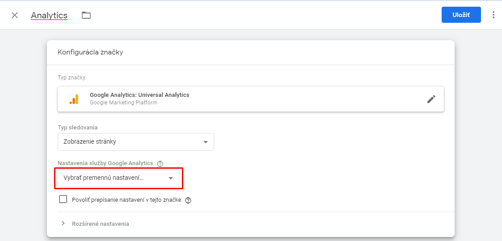Edit the tag name Analytics

49,15
